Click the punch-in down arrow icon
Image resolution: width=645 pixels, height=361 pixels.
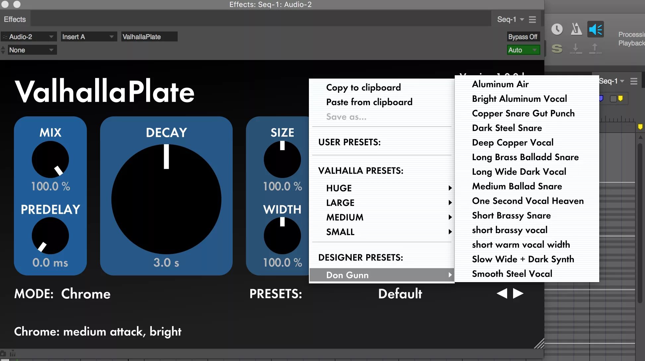pyautogui.click(x=576, y=49)
